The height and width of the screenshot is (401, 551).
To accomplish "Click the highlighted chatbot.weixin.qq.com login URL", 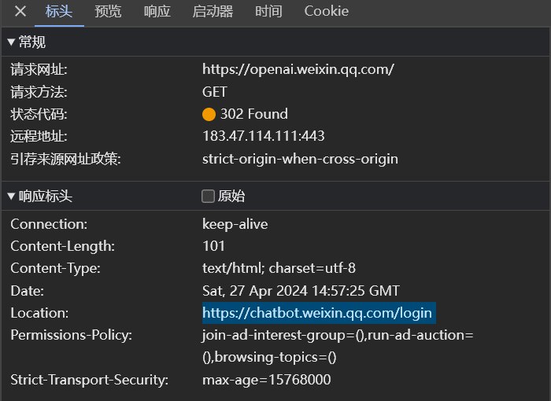I will point(317,313).
